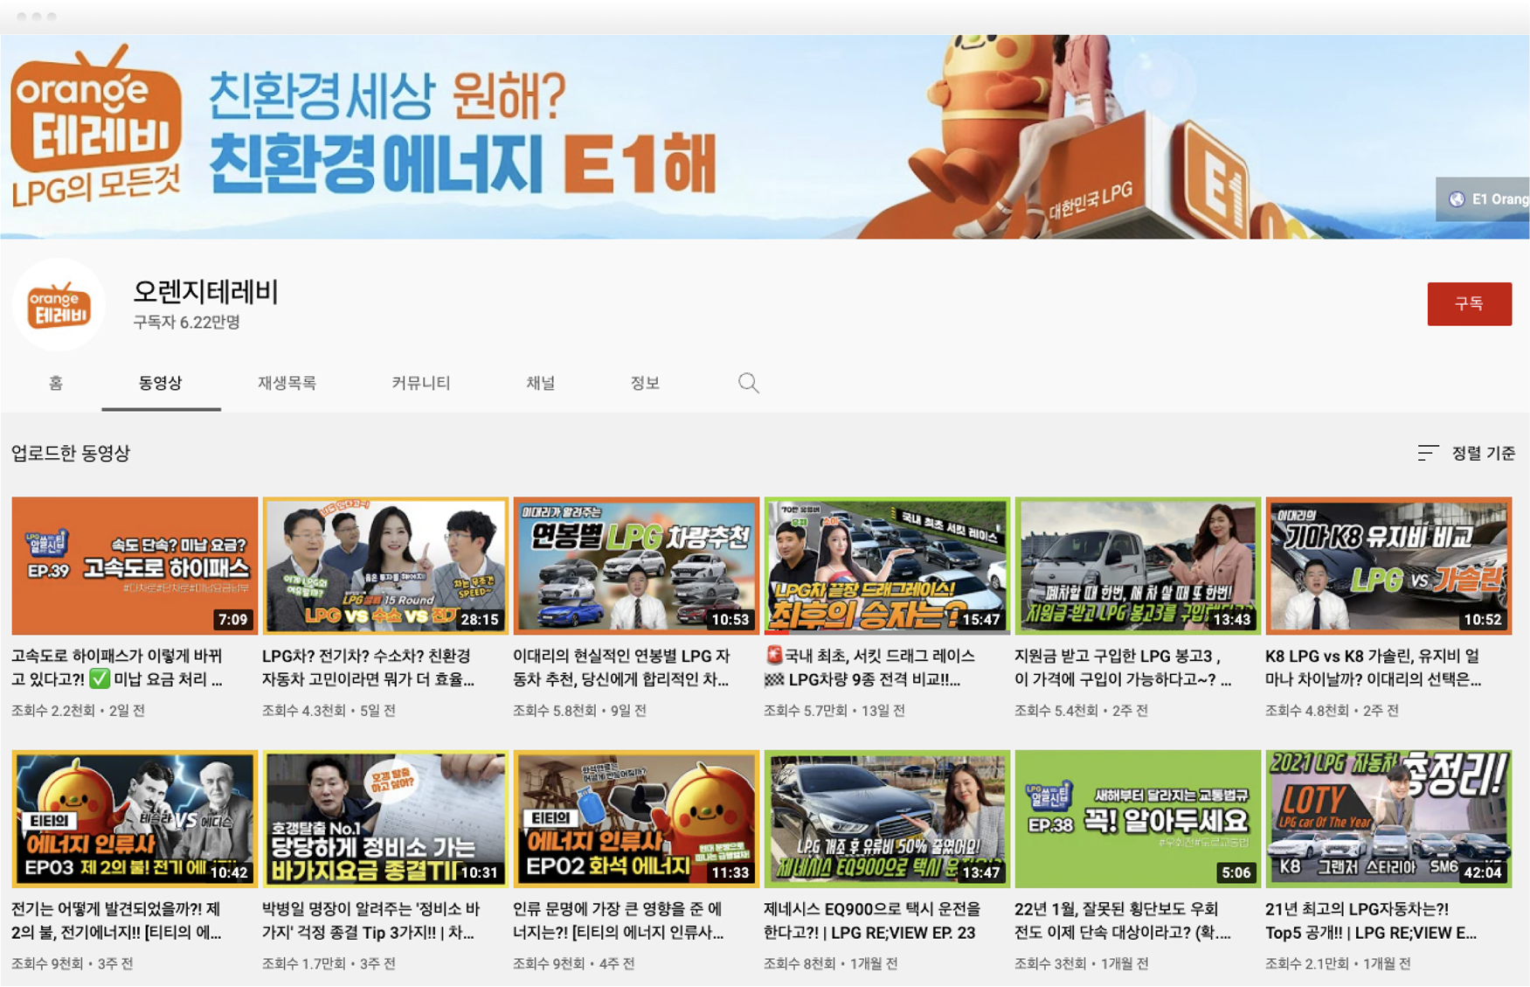The height and width of the screenshot is (987, 1530).
Task: Click the sort icon beside 정렬 기준
Action: (x=1426, y=453)
